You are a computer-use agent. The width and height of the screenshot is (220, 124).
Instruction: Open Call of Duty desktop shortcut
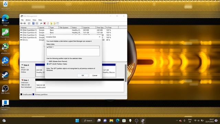click(x=5, y=105)
